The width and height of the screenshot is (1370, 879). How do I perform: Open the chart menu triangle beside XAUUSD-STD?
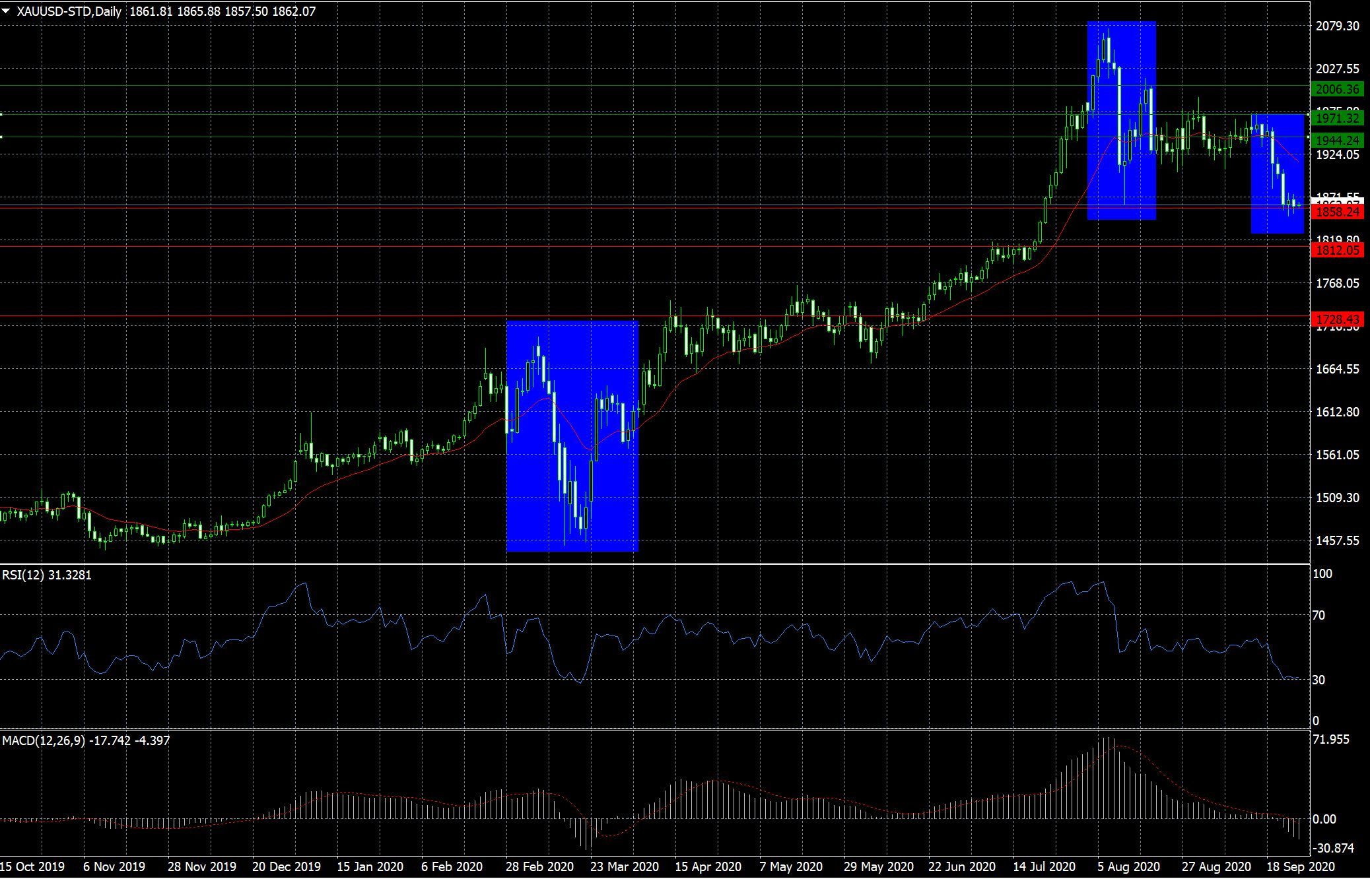pos(6,11)
